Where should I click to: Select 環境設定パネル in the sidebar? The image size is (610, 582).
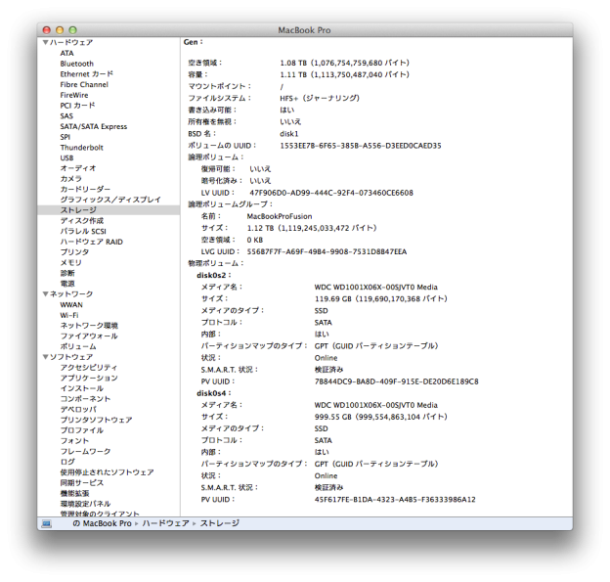pyautogui.click(x=85, y=504)
